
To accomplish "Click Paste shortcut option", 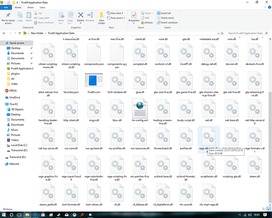I will [x=44, y=23].
